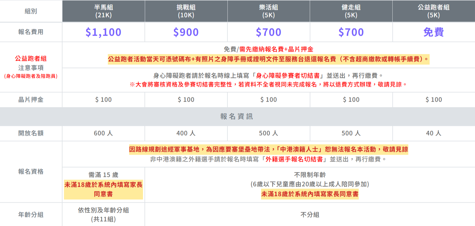Click the 報名資訊 section header
This screenshot has width=475, height=226.
coord(237,116)
